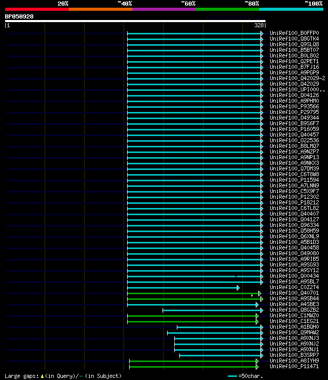This screenshot has width=328, height=380.
Task: Select hit label UniRef100_P11471
Action: click(294, 367)
